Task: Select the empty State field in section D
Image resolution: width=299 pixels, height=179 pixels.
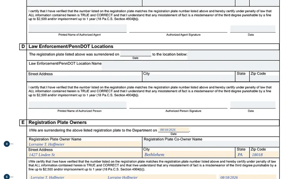Action: click(242, 79)
